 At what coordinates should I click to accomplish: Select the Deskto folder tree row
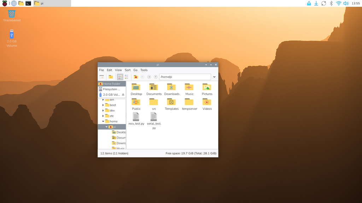pyautogui.click(x=119, y=133)
